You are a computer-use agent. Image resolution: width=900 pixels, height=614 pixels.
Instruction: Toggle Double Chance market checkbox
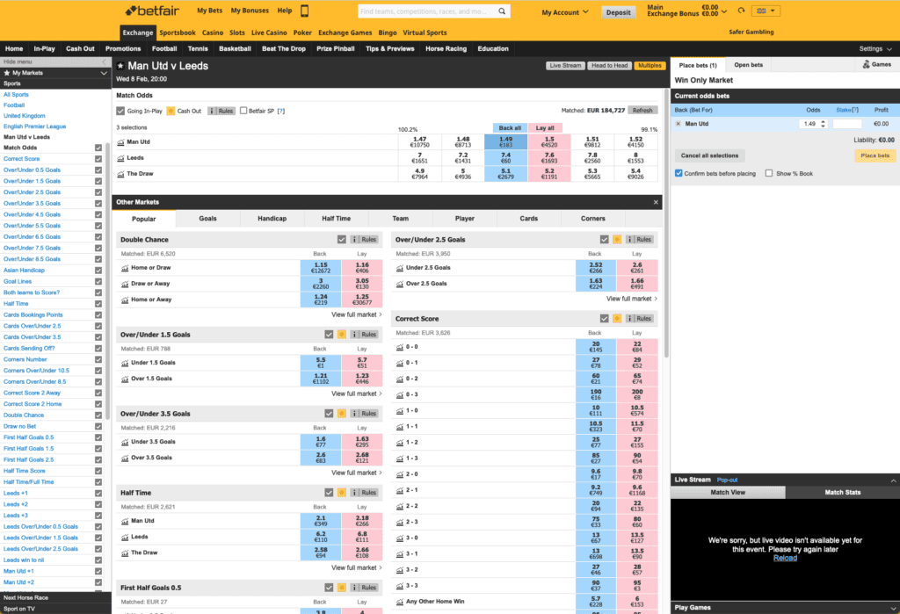pos(342,239)
